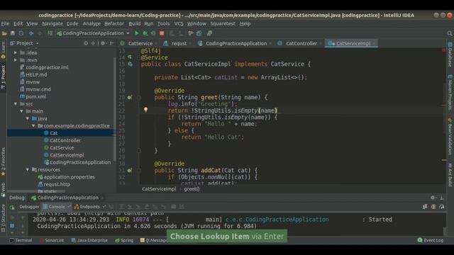The width and height of the screenshot is (454, 255).
Task: Click the Project Structure icon in toolbar
Action: (x=199, y=33)
